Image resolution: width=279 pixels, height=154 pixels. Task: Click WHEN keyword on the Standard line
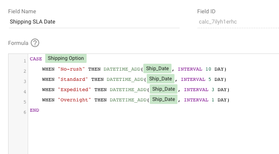pos(48,80)
